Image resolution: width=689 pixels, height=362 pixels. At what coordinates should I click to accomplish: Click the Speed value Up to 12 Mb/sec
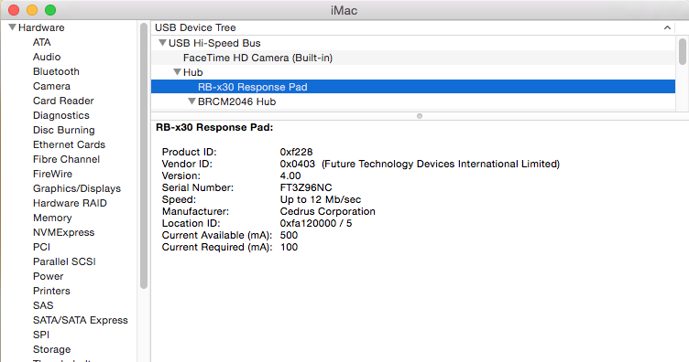[321, 199]
